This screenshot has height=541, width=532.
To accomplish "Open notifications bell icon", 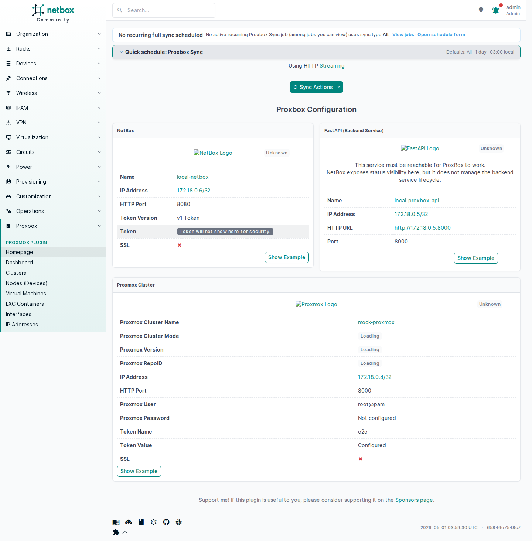I will [496, 10].
